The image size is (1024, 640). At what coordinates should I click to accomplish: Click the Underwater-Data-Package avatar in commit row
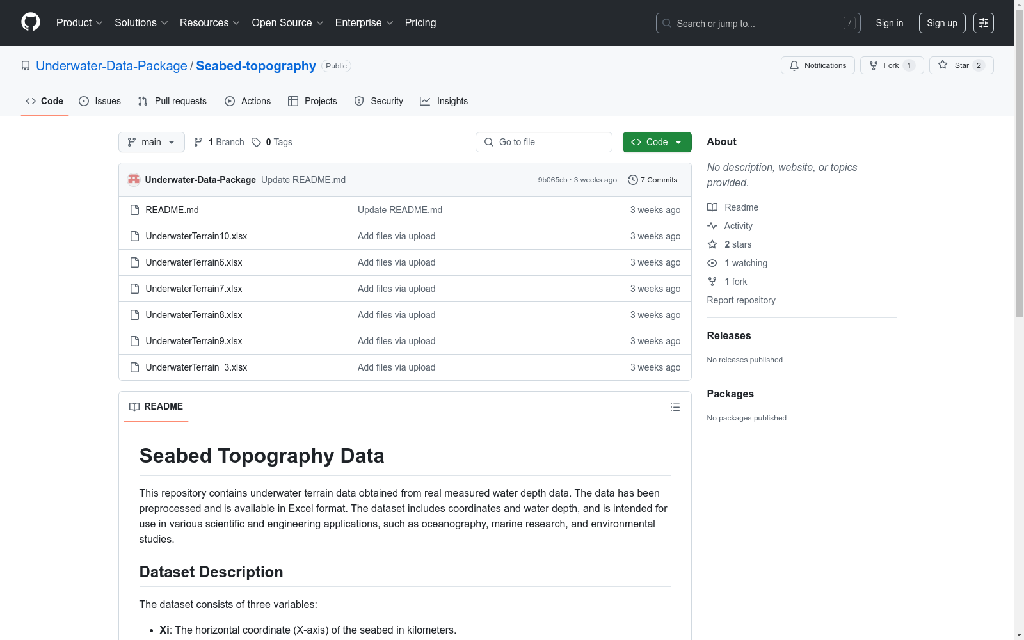pos(134,180)
